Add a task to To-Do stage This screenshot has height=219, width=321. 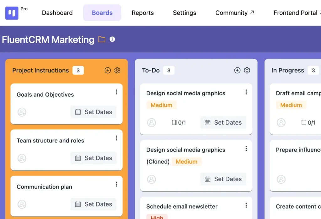[237, 70]
